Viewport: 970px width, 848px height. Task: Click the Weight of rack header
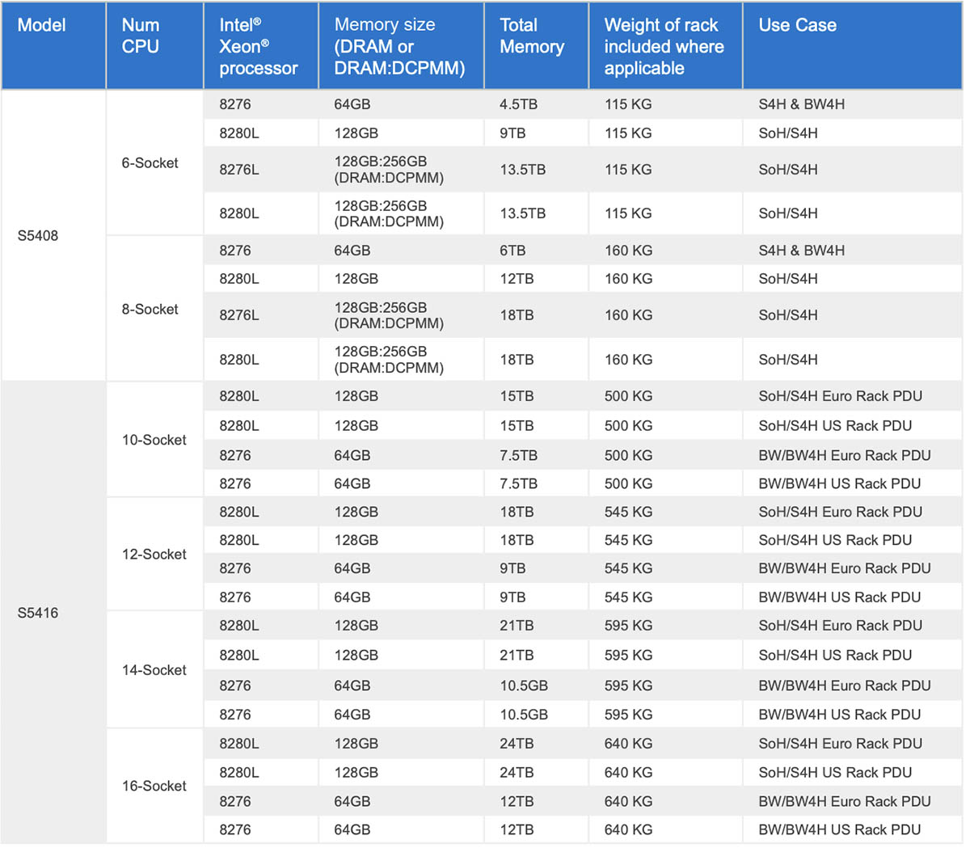click(665, 45)
